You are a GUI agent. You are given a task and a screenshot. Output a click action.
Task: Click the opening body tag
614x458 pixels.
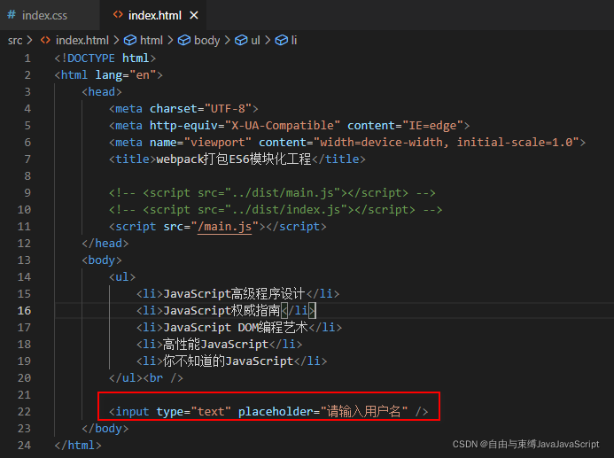tap(102, 260)
